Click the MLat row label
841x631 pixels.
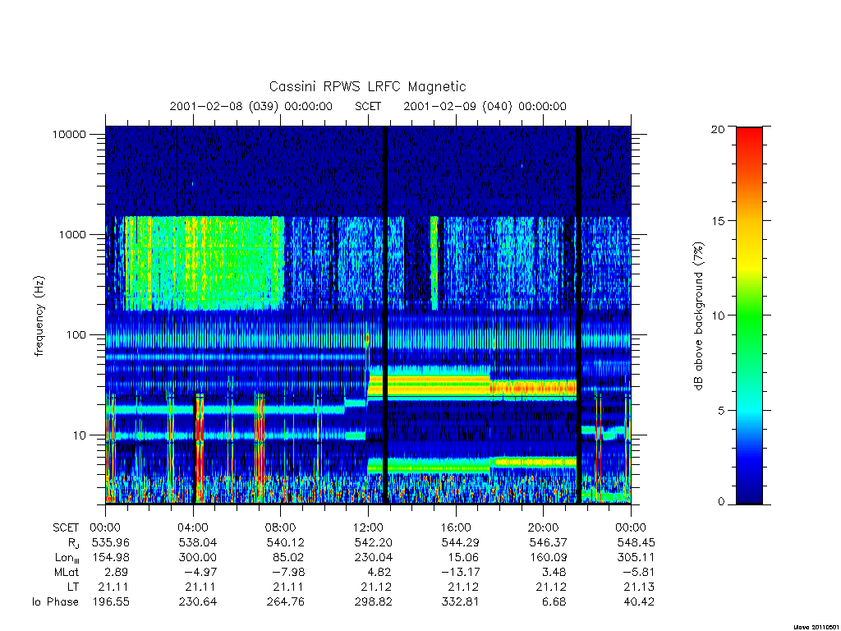[66, 573]
